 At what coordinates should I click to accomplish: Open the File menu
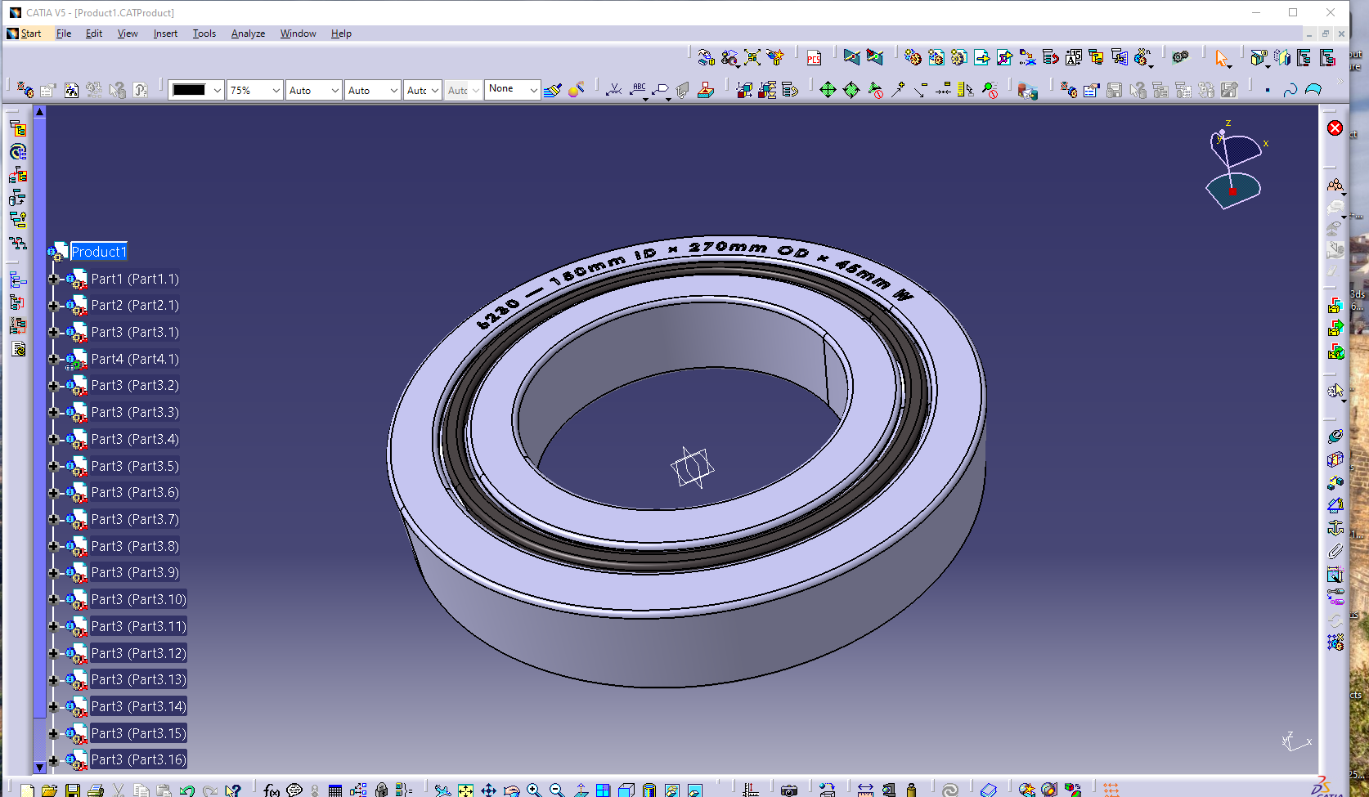(x=64, y=34)
